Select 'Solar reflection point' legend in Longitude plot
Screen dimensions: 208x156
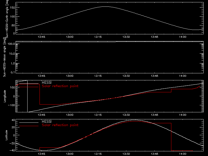point(60,86)
